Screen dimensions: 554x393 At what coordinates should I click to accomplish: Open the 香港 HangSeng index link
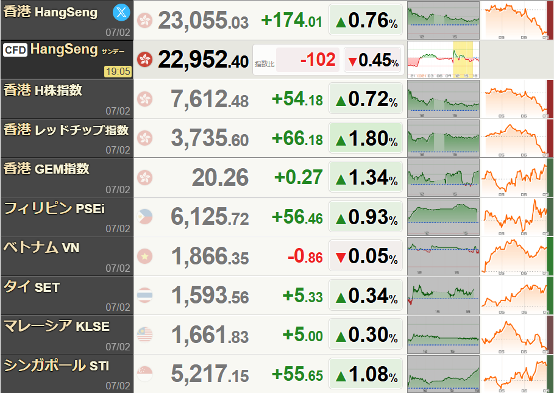point(51,12)
